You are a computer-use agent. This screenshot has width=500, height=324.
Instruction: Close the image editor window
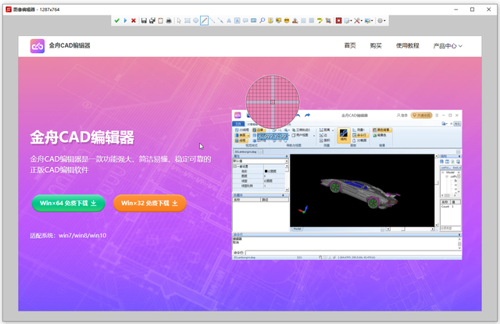click(488, 9)
